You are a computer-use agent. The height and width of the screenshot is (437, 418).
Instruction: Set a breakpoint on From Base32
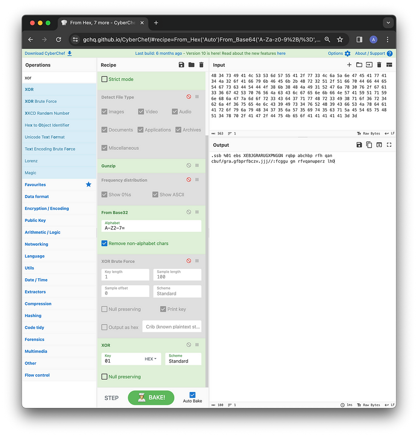(197, 212)
